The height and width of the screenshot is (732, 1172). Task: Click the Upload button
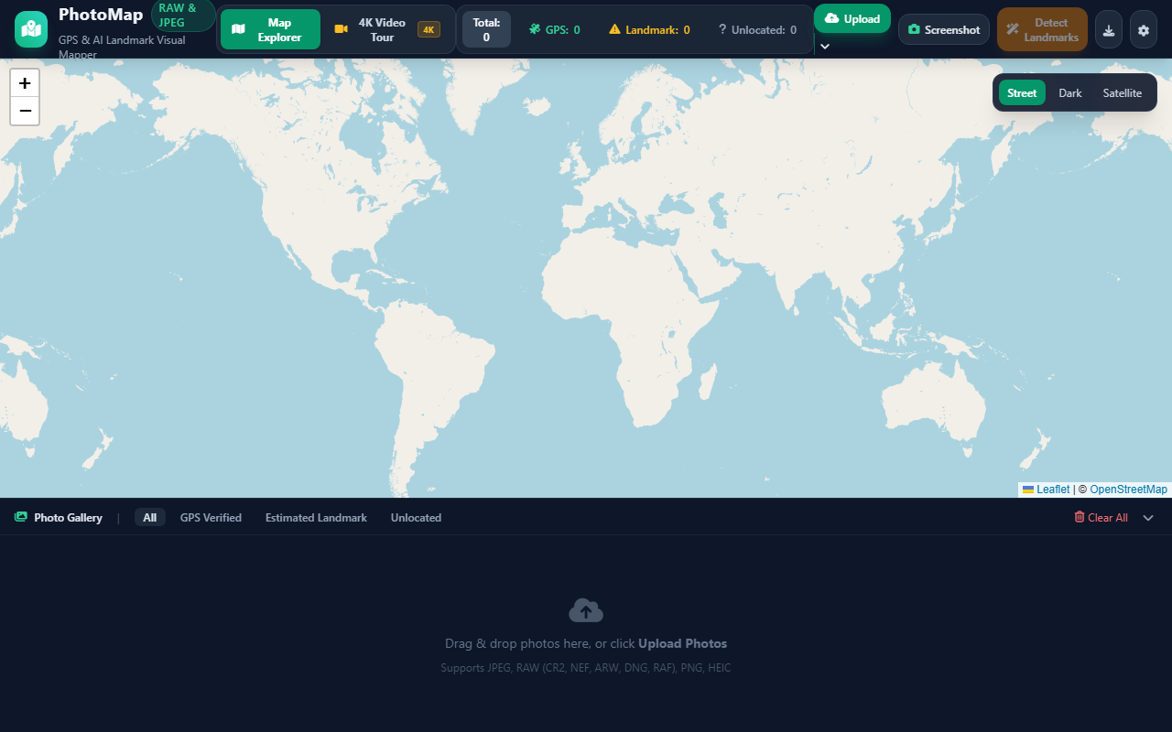pyautogui.click(x=852, y=18)
